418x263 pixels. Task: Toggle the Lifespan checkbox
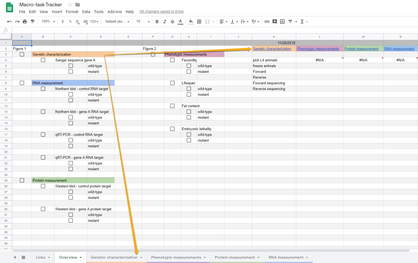pos(172,83)
